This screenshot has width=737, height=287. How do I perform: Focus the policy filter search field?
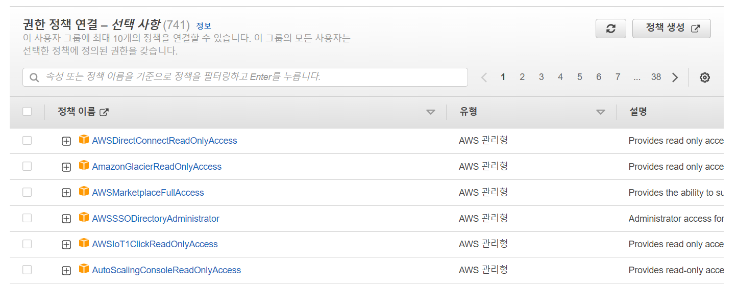[245, 77]
